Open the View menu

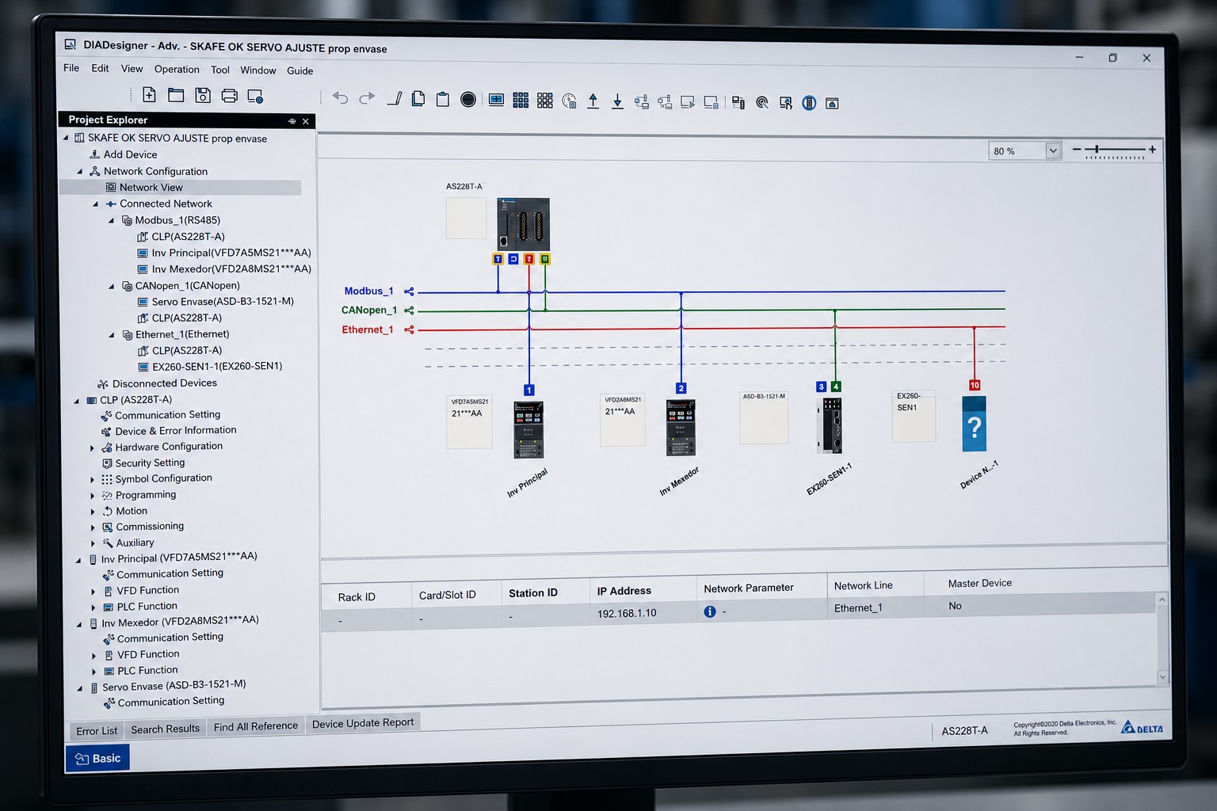(132, 69)
